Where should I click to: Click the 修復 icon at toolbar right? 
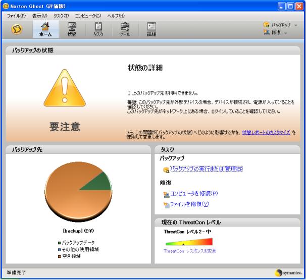click(x=267, y=32)
